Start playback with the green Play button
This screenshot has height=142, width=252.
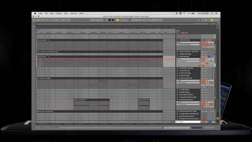106,20
